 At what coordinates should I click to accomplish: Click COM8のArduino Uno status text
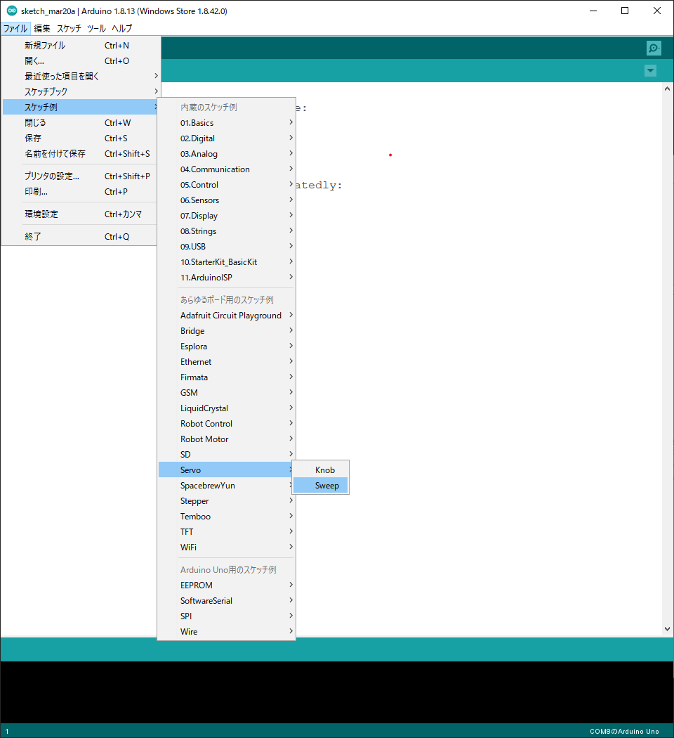tap(624, 731)
